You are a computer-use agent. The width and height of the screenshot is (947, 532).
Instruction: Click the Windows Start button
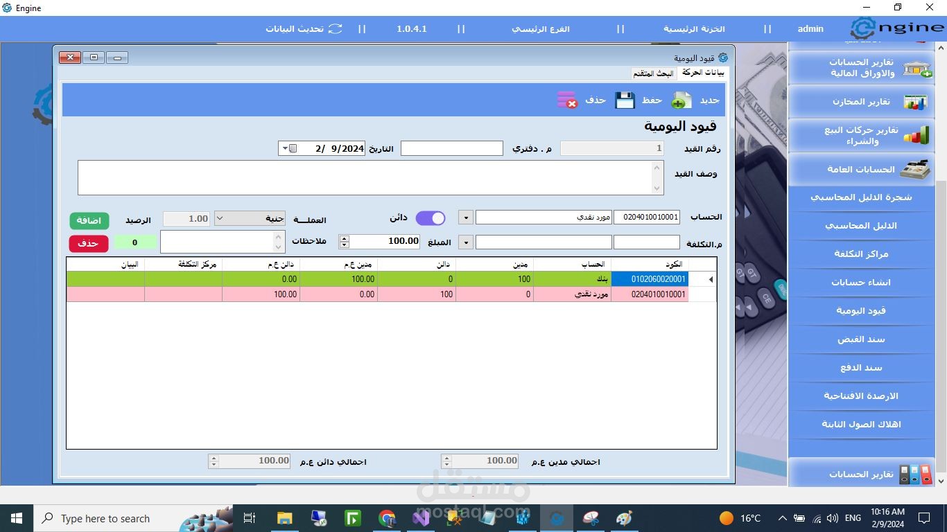point(17,518)
